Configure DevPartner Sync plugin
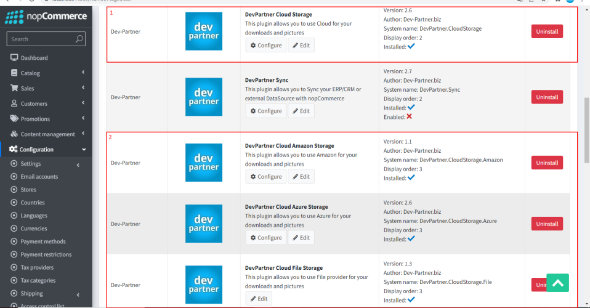The width and height of the screenshot is (590, 308). 266,111
